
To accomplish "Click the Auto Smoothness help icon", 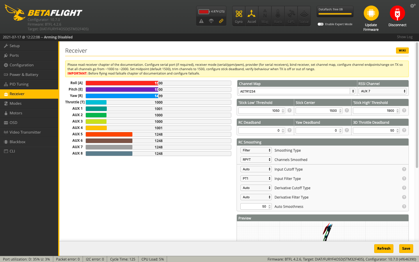I will pyautogui.click(x=404, y=206).
